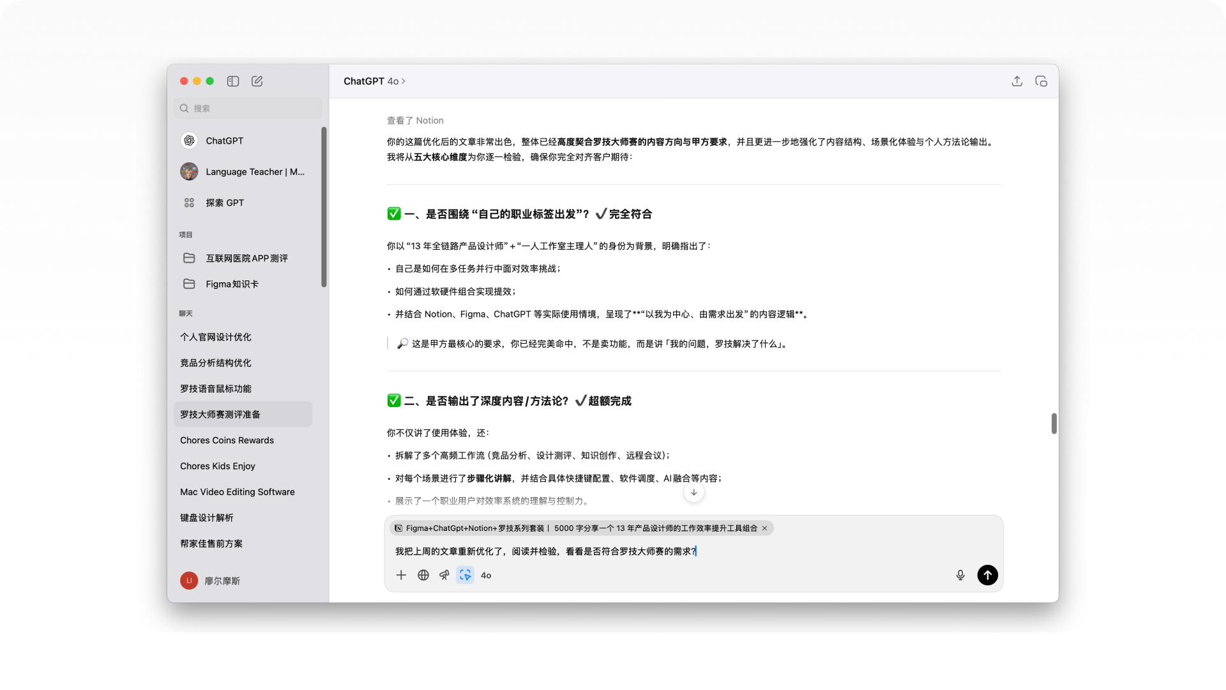Click the scroll-to-bottom arrow button

click(x=694, y=493)
